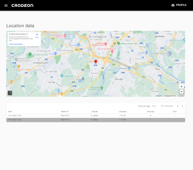
Task: Click the Accuracy column header
Action: pyautogui.click(x=151, y=111)
